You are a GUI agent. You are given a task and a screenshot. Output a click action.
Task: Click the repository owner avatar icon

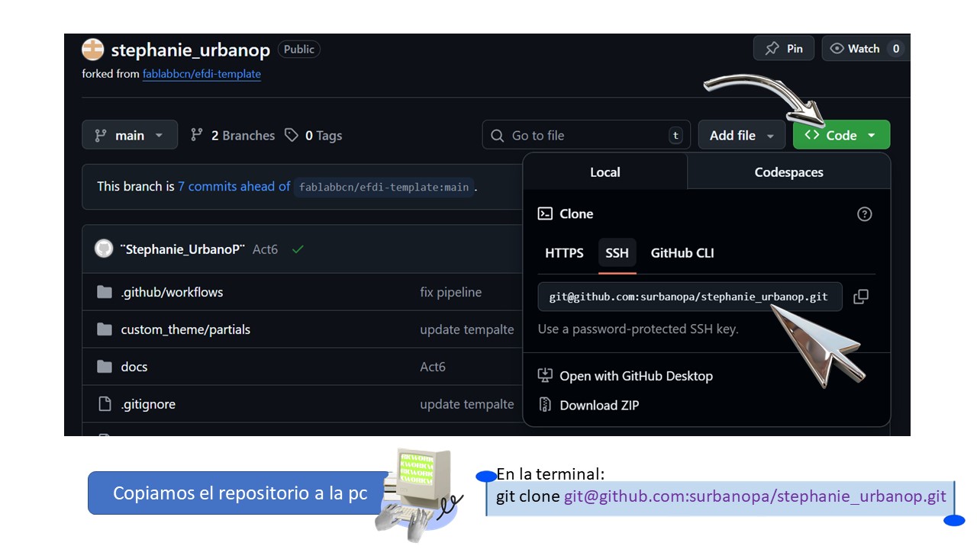pos(92,50)
